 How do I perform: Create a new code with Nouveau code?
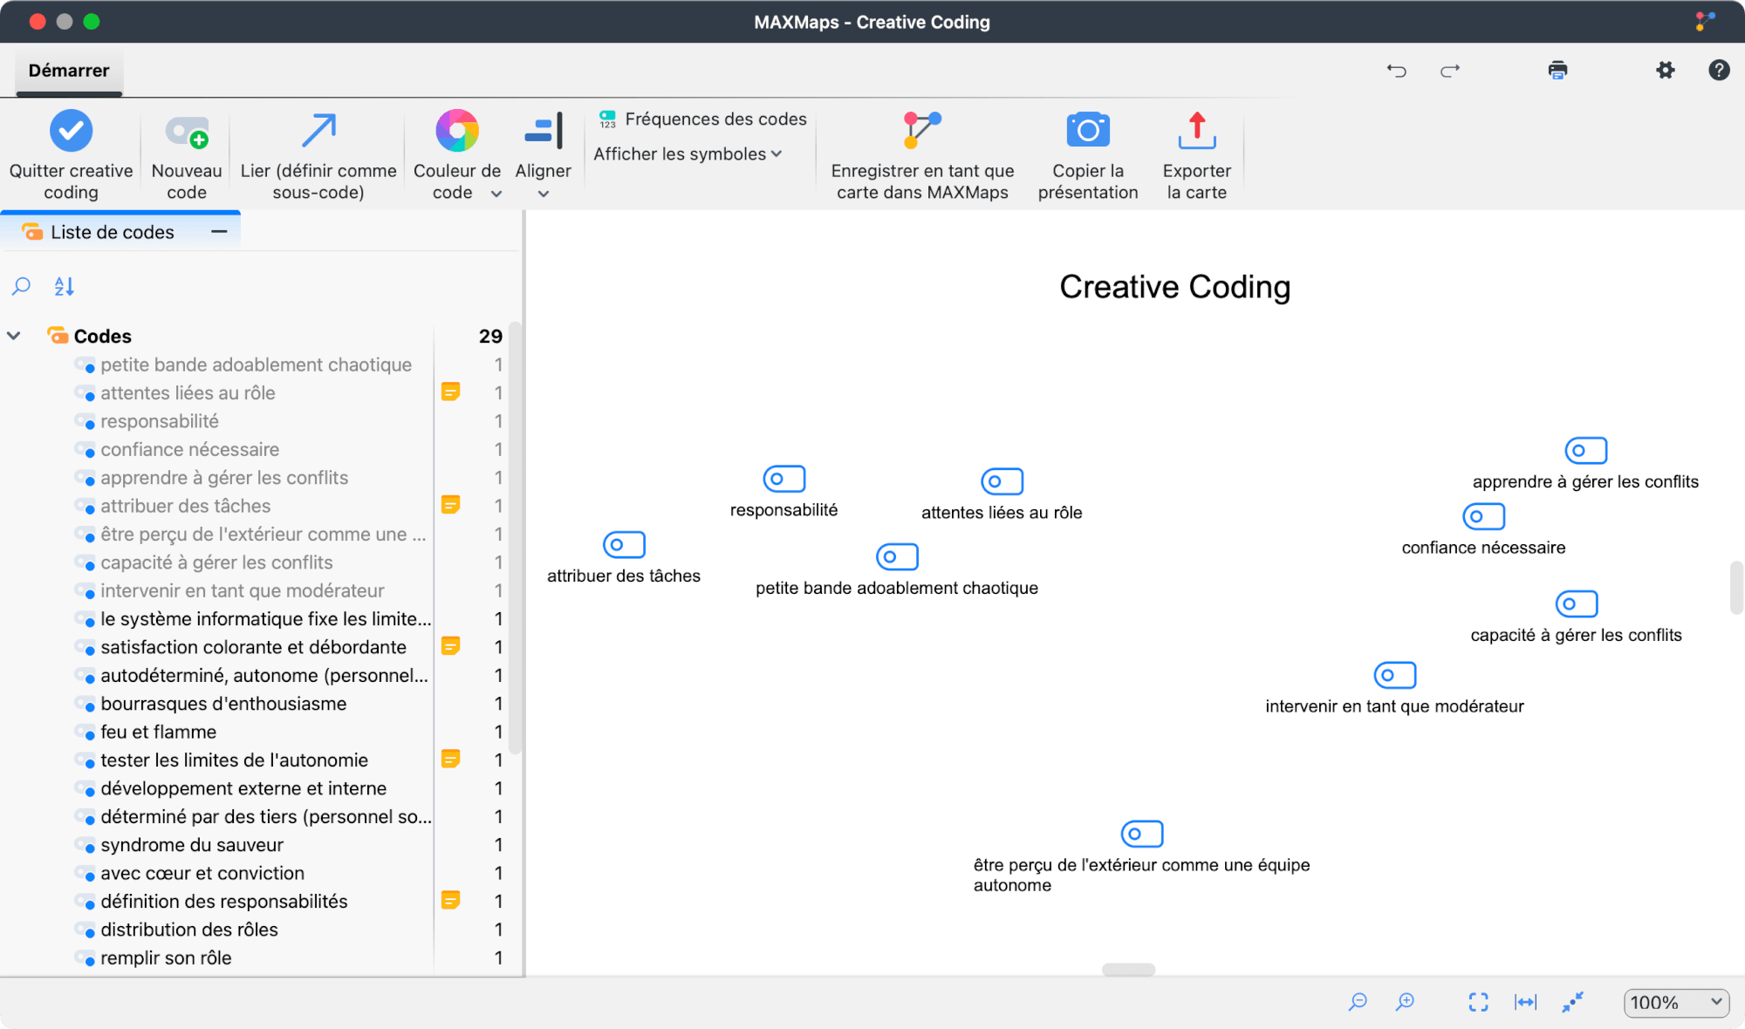[187, 155]
